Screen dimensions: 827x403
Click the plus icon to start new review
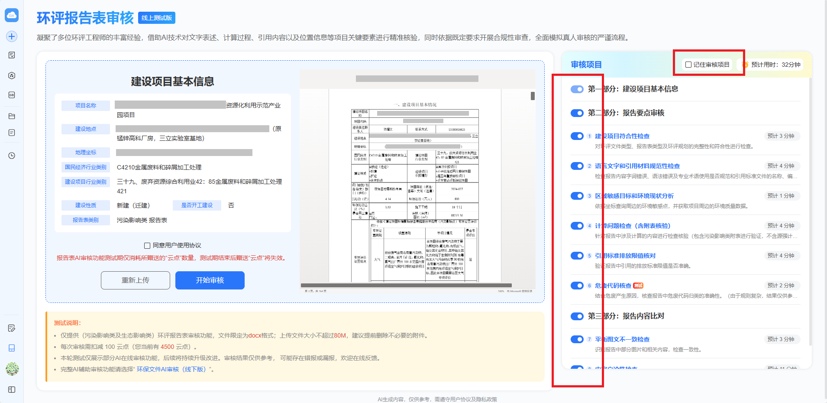click(12, 36)
